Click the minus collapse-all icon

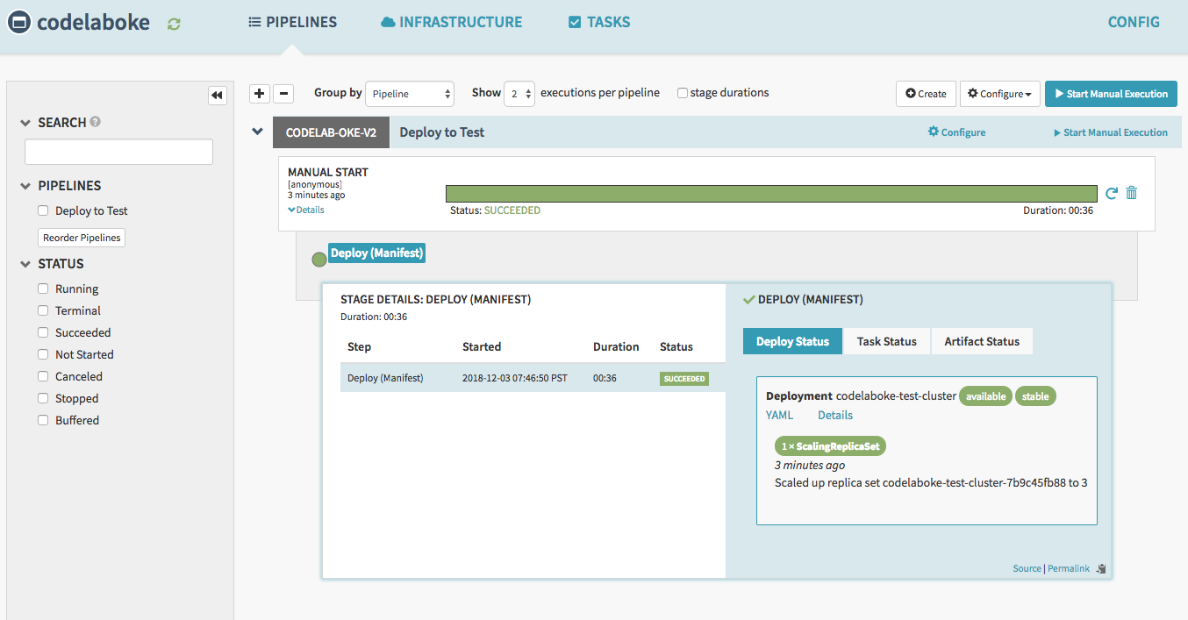click(283, 94)
